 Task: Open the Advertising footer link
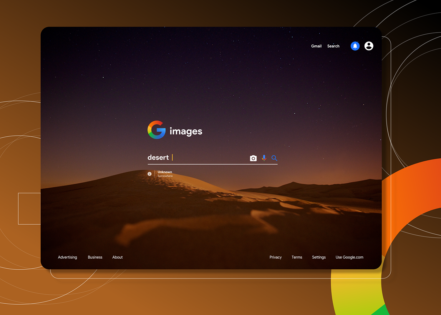(x=67, y=257)
